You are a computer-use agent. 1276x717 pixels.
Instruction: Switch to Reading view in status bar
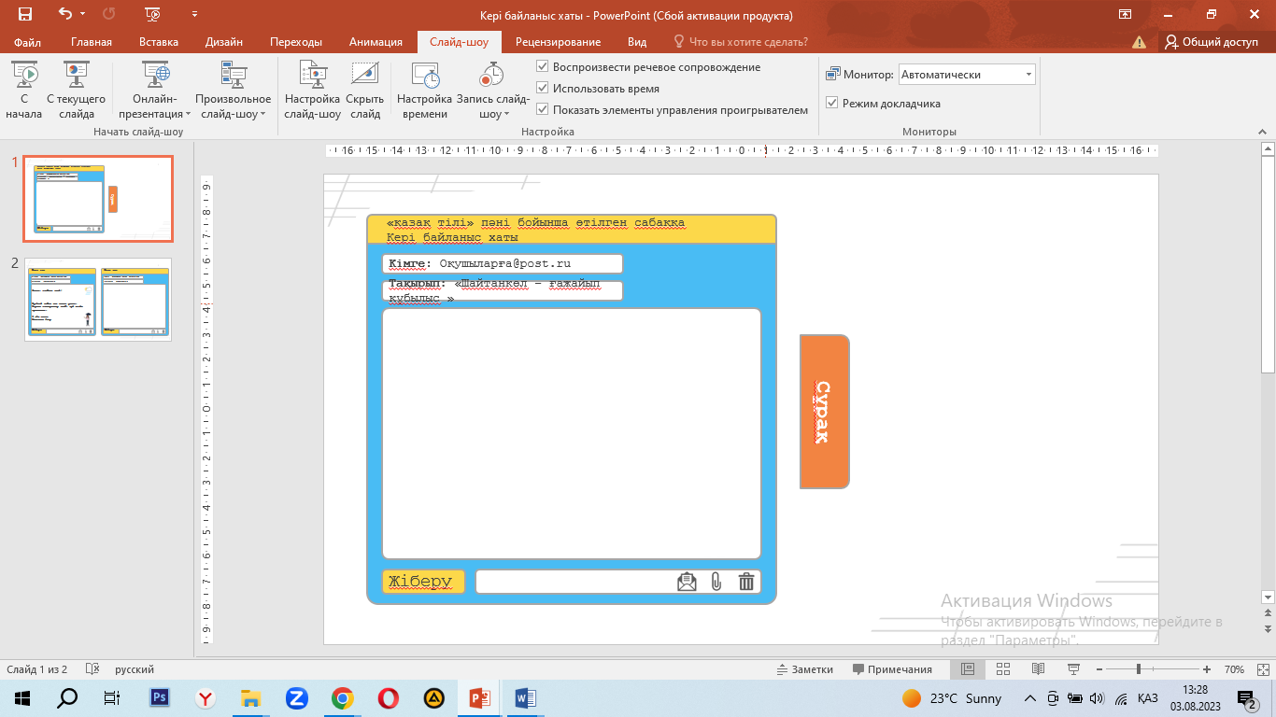click(x=1038, y=669)
